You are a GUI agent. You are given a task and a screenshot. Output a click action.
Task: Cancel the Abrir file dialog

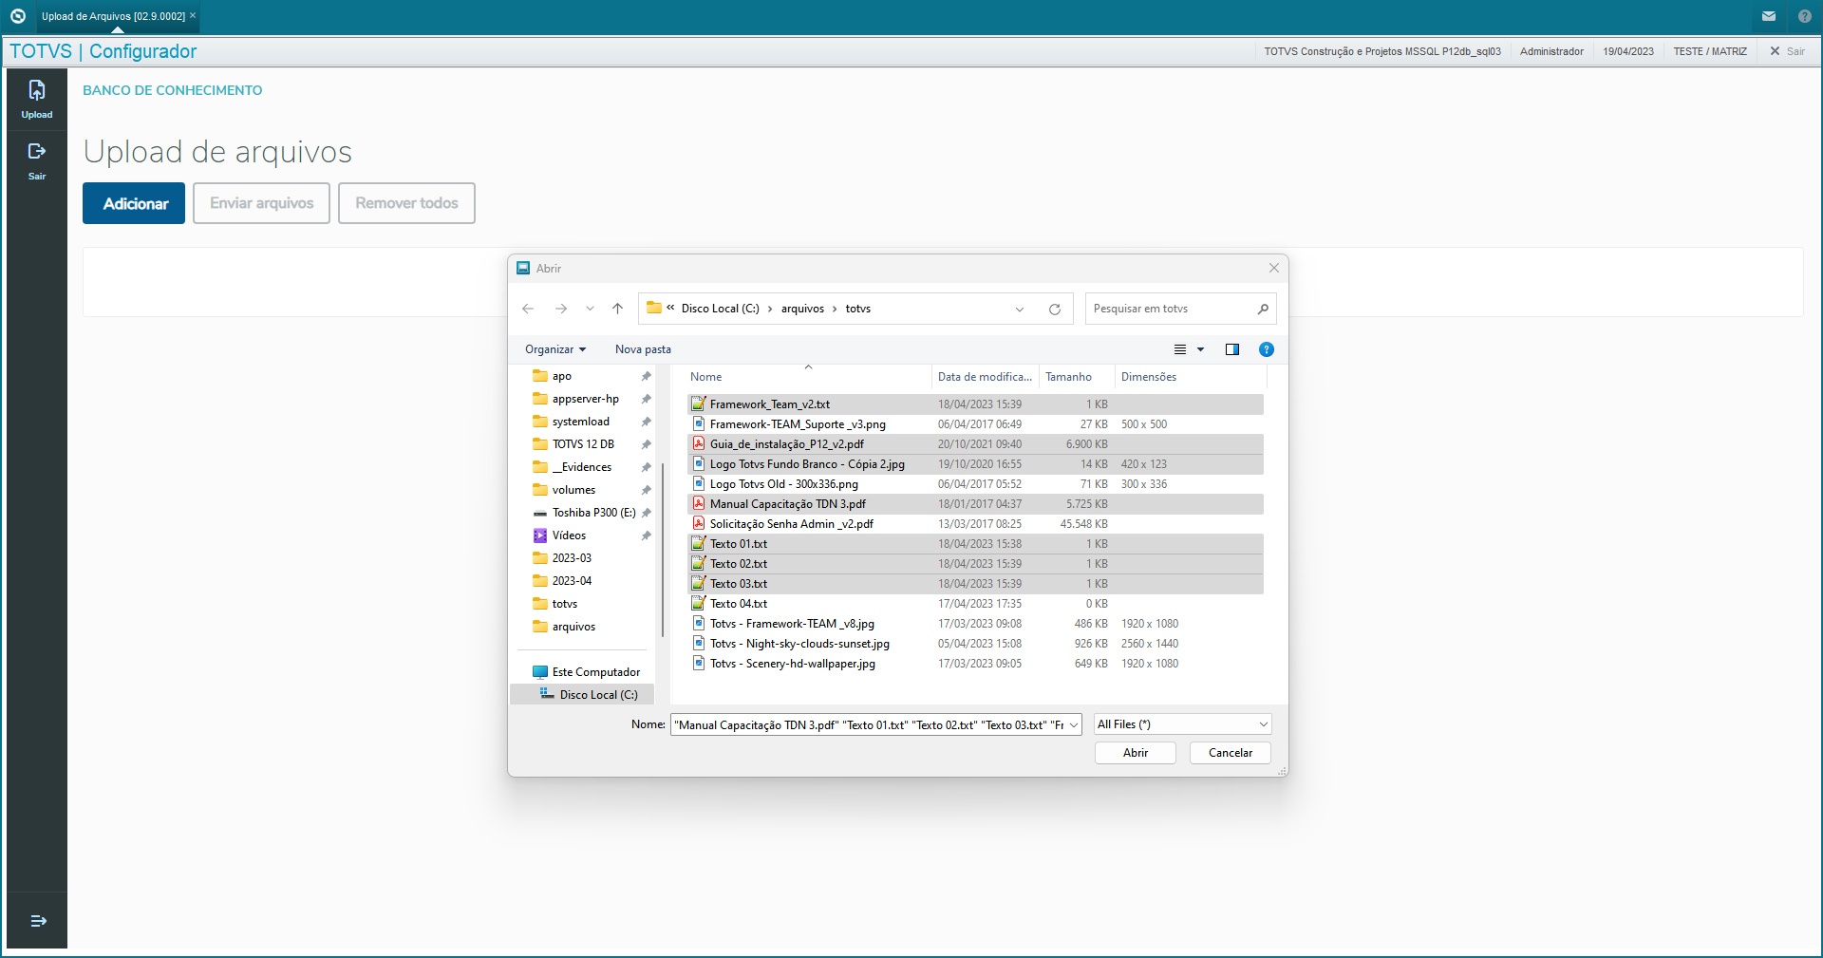1231,753
